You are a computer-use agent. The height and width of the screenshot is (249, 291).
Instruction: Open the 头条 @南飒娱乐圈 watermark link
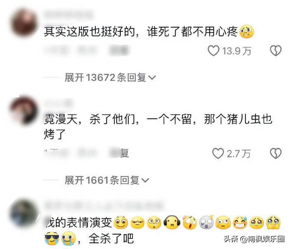tap(254, 239)
